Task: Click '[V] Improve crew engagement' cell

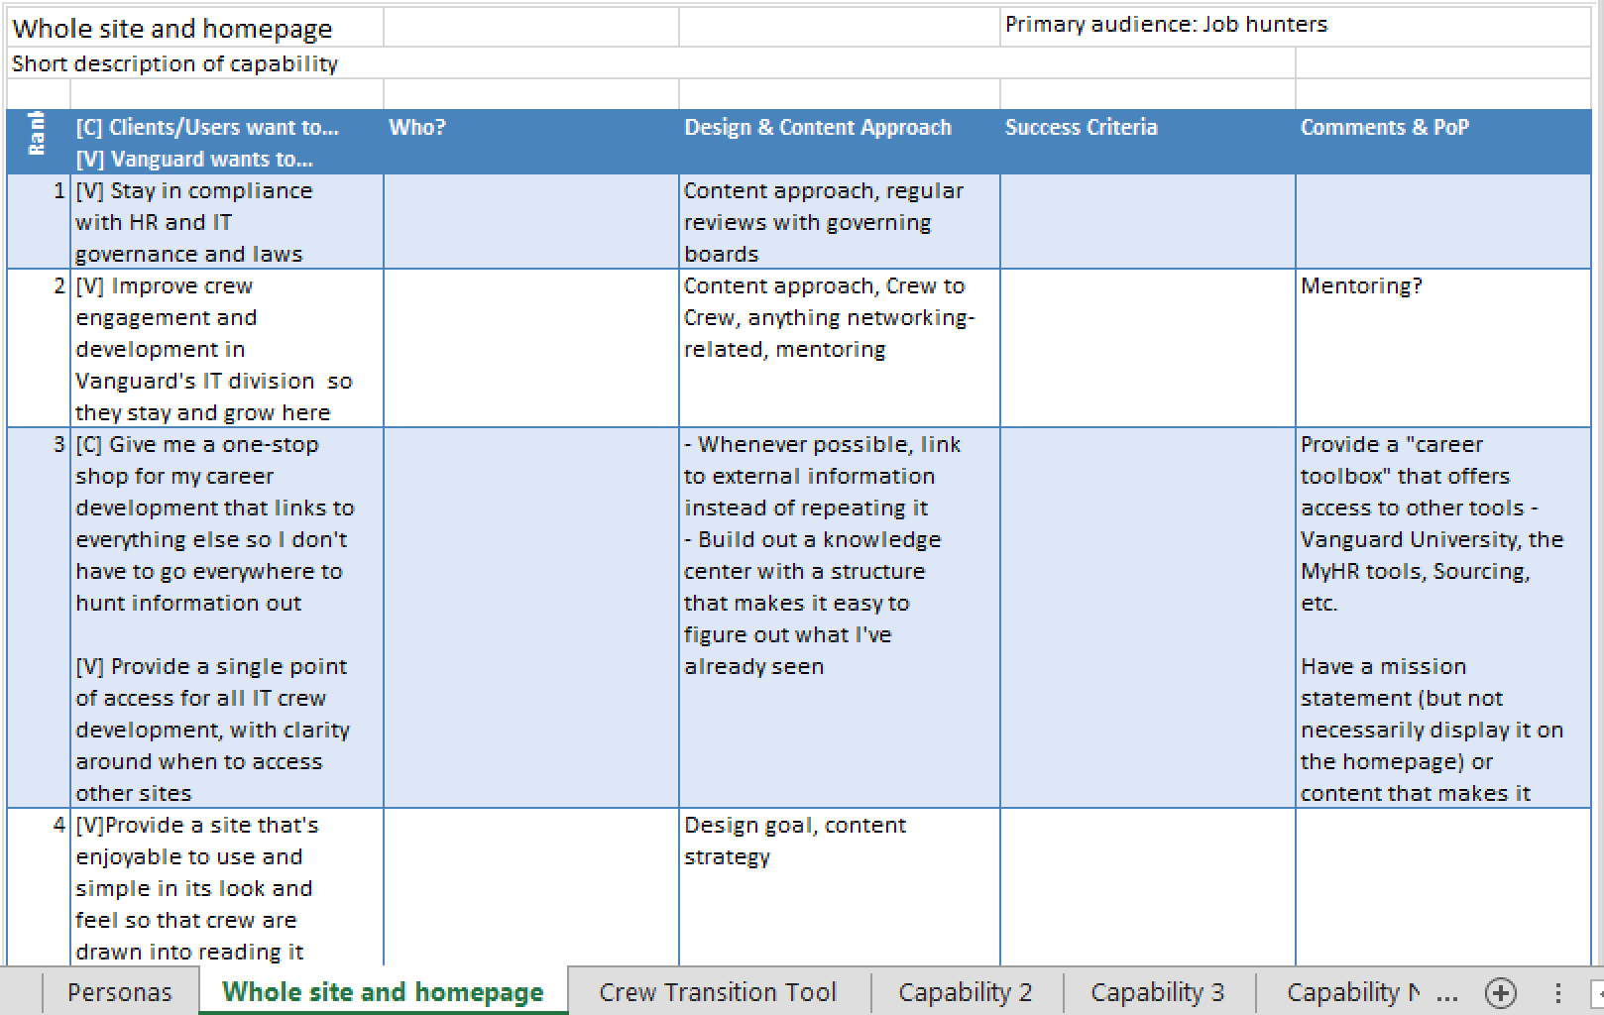Action: pos(227,349)
